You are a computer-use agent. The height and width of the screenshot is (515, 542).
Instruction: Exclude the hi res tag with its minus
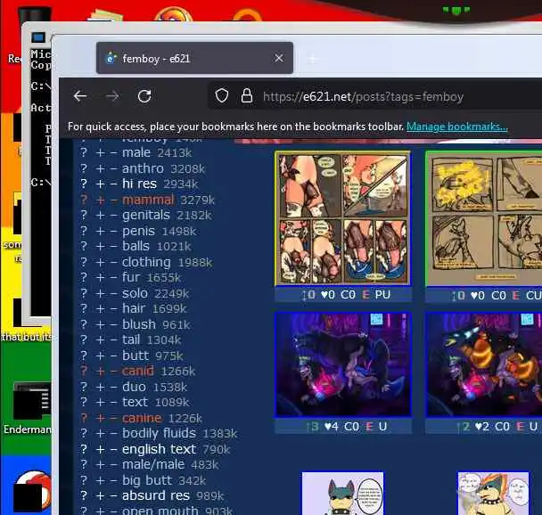click(x=114, y=184)
